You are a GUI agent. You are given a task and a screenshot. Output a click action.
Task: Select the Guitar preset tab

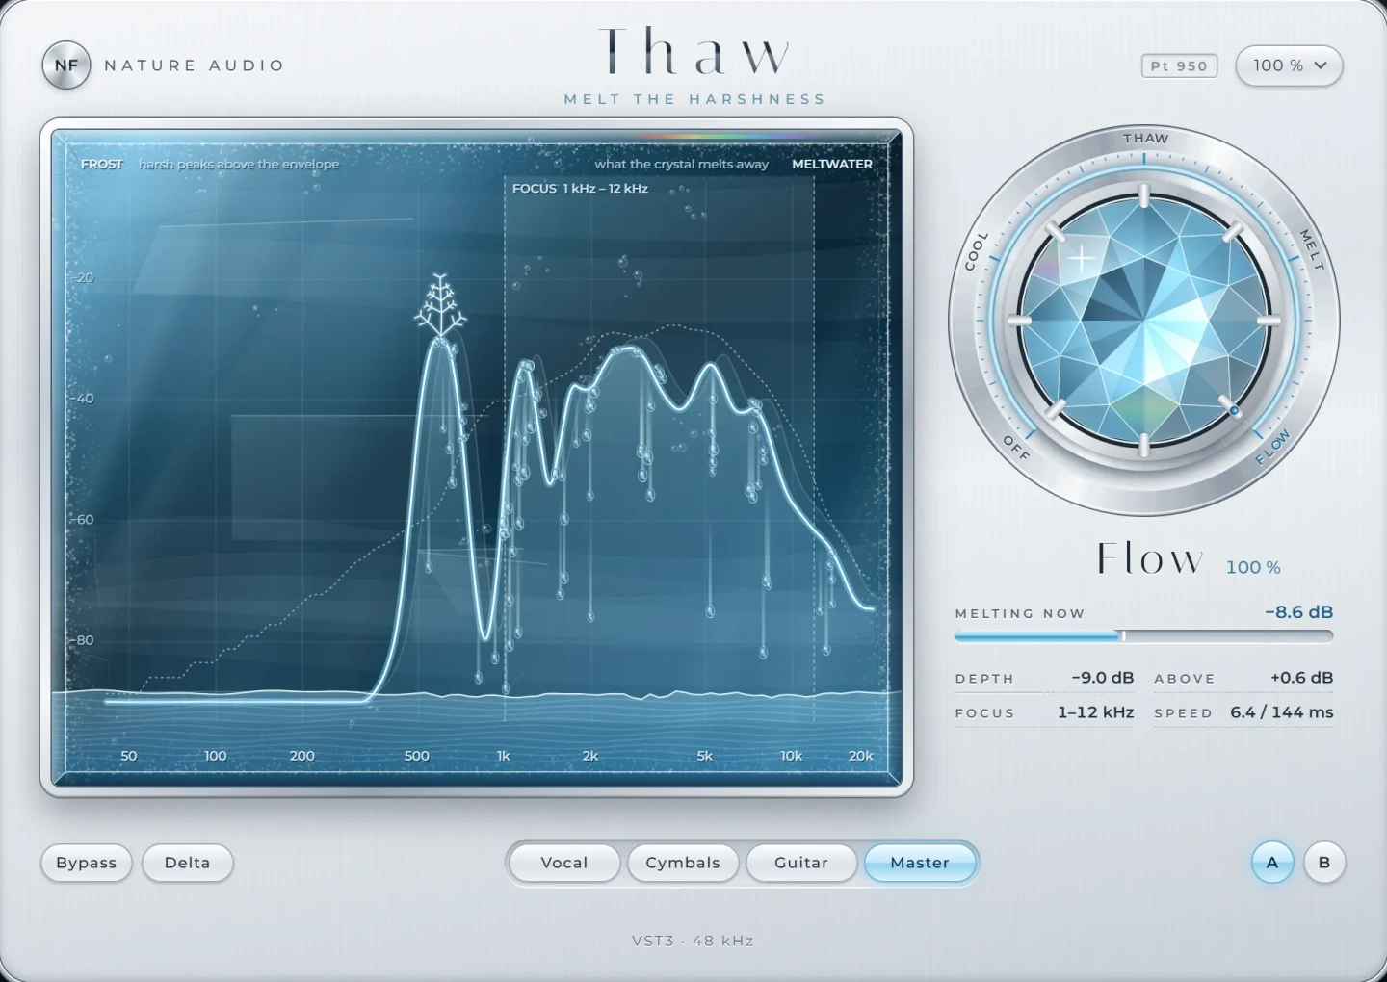801,863
